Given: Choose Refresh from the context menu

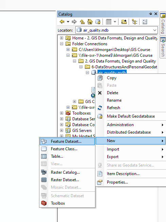Looking at the screenshot, I should (x=113, y=108).
